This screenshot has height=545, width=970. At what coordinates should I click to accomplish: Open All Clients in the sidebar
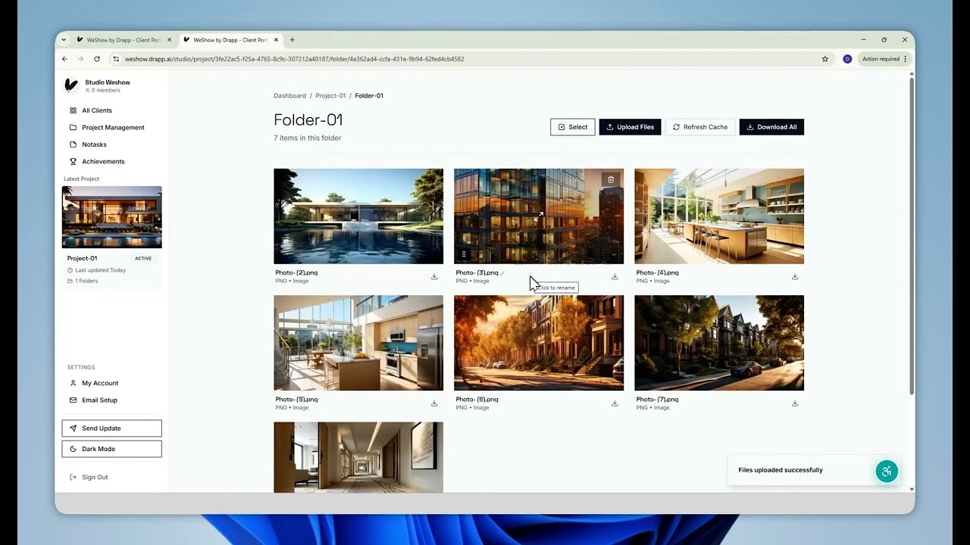coord(96,111)
